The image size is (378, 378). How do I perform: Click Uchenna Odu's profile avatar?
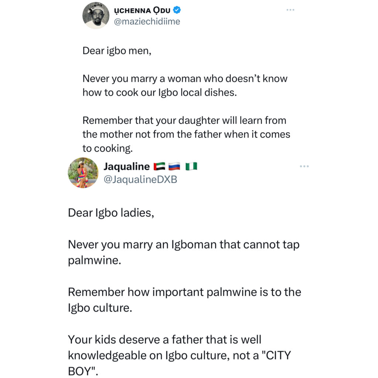tap(96, 15)
